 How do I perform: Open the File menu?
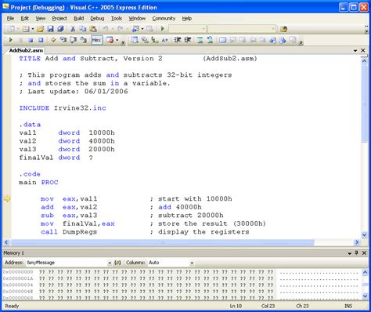click(x=10, y=18)
